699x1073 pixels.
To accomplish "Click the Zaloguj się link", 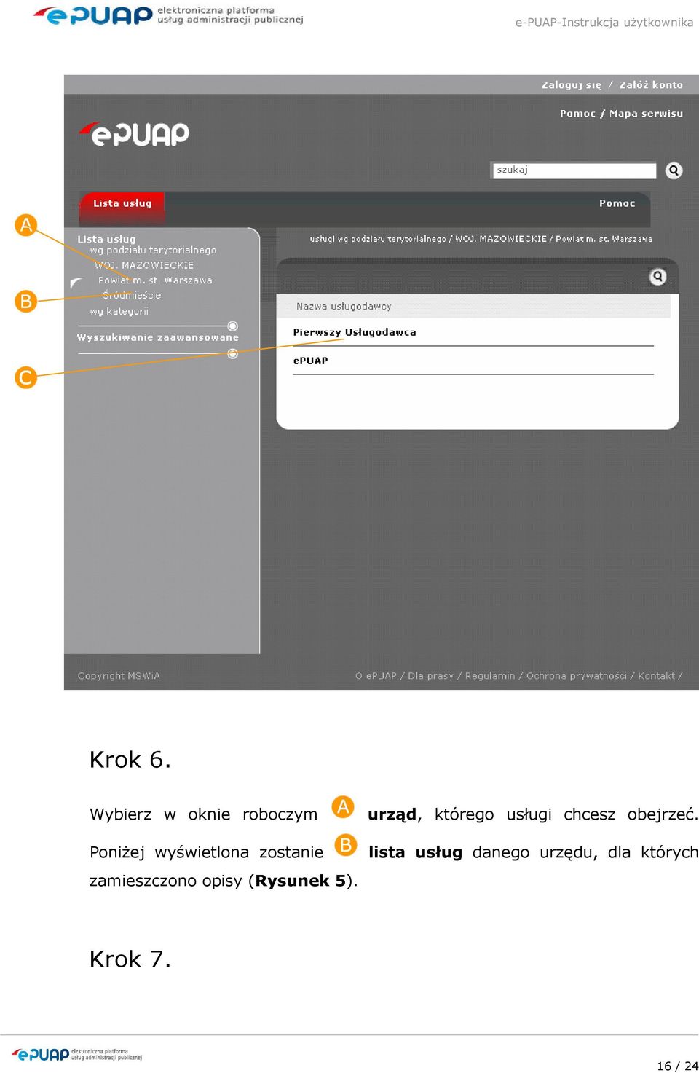I will 572,85.
